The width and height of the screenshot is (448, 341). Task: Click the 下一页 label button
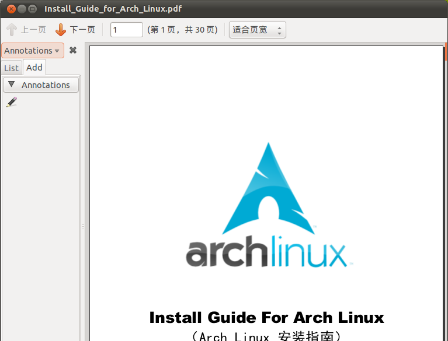(82, 30)
